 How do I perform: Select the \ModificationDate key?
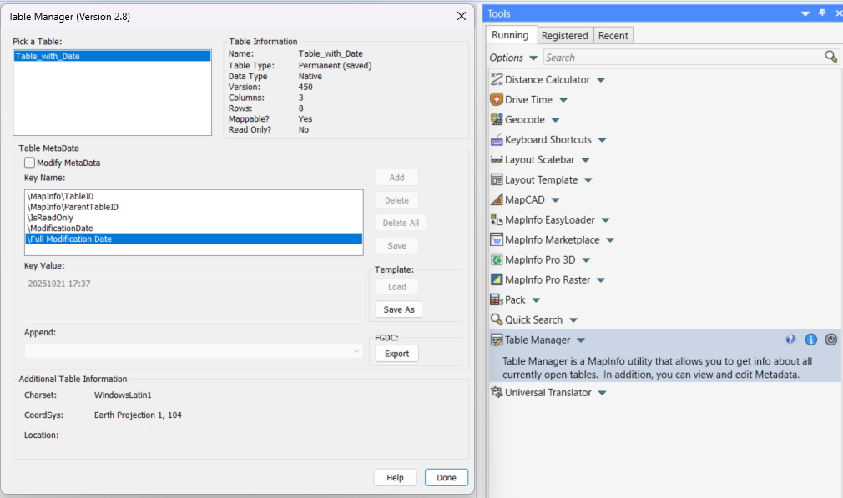pos(194,229)
